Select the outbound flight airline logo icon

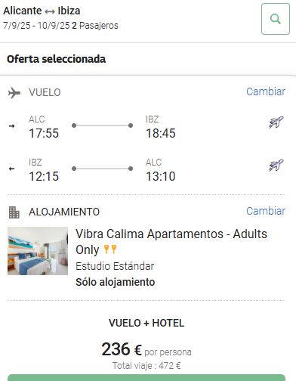(276, 122)
